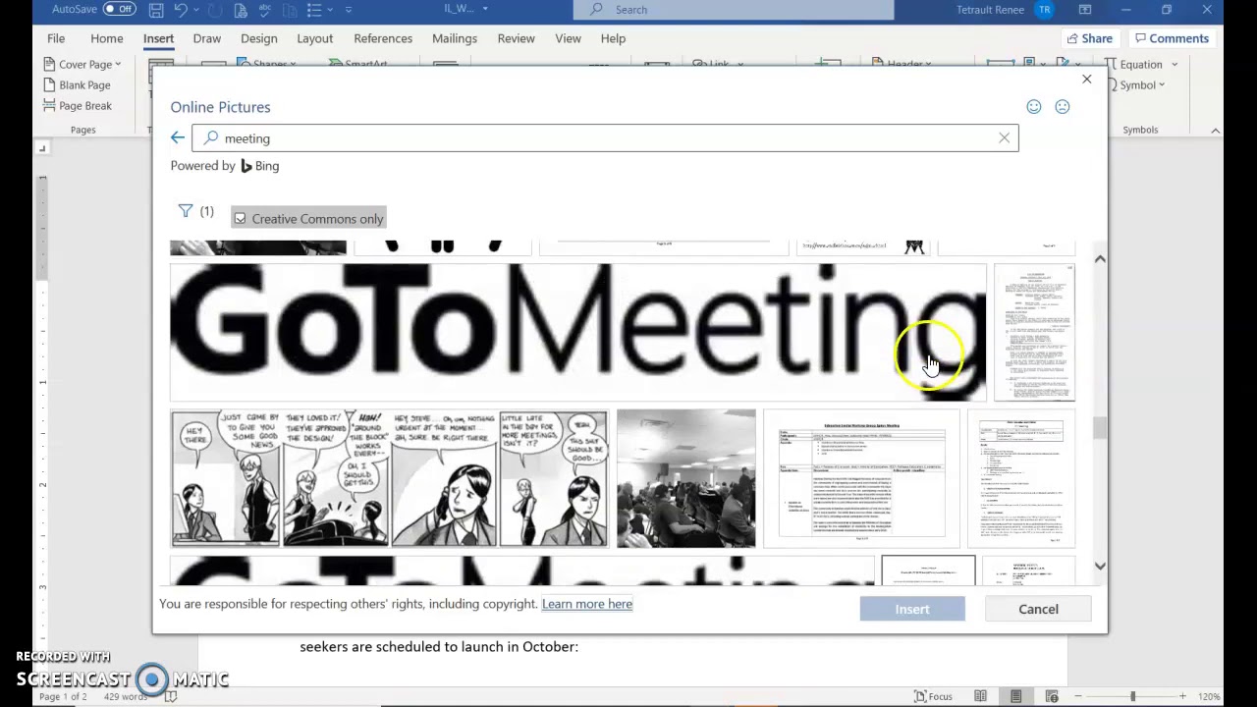
Task: Click the 120% zoom level
Action: 1209,696
